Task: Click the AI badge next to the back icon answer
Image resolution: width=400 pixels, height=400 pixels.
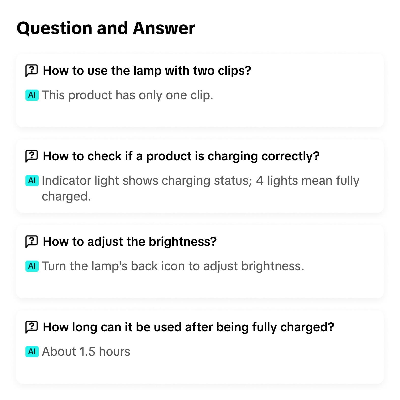Action: coord(32,266)
